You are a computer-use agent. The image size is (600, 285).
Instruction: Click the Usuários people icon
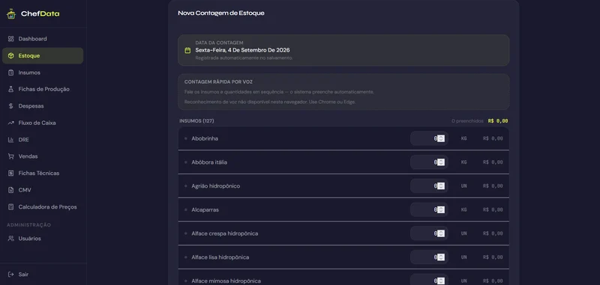[10, 239]
